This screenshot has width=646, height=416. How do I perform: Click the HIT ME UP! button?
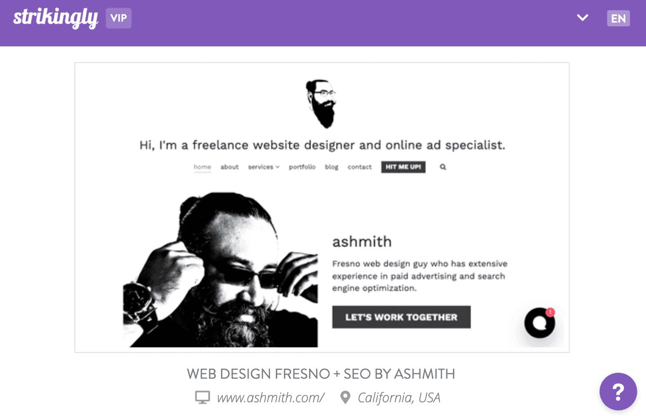point(403,167)
